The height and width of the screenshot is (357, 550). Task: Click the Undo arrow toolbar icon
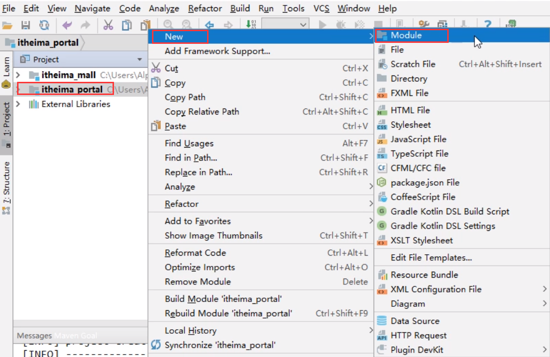click(67, 25)
